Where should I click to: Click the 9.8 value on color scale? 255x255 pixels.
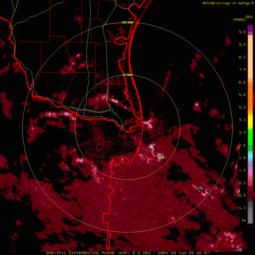click(x=242, y=32)
